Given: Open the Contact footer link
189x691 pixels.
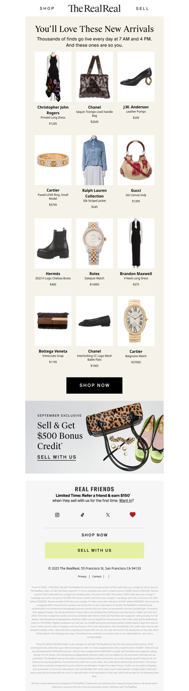Looking at the screenshot, I should [x=97, y=577].
